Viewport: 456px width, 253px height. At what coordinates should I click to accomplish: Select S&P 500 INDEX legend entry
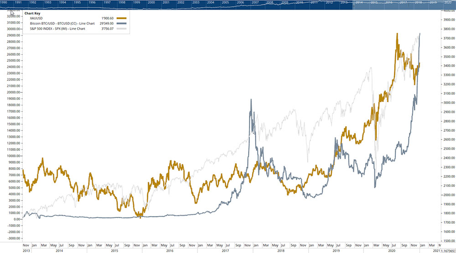coord(59,29)
